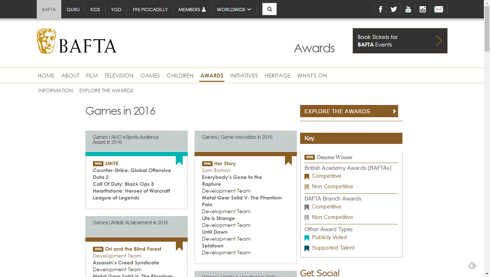
Task: Click the Information sub-navigation link
Action: pyautogui.click(x=55, y=91)
